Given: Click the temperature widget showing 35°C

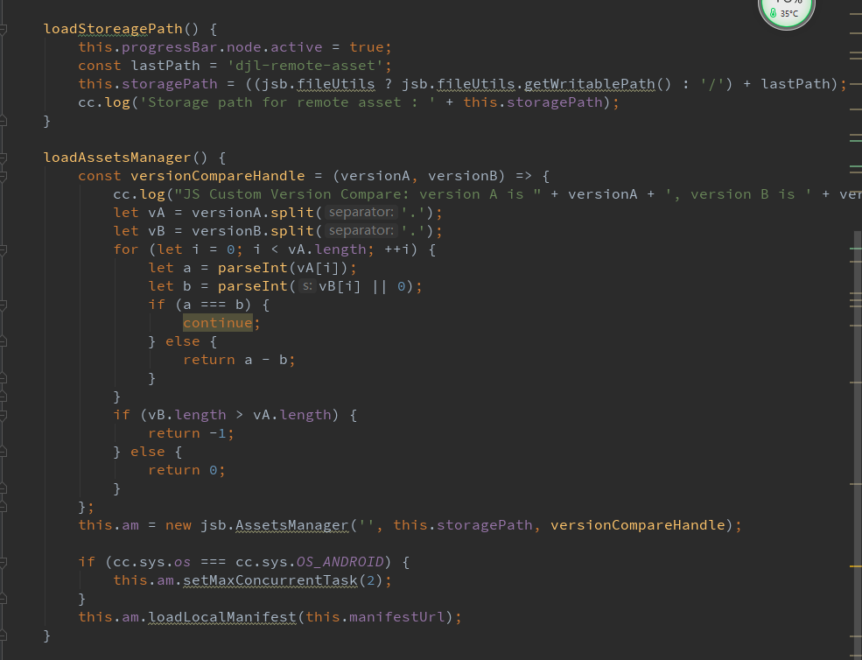Looking at the screenshot, I should pyautogui.click(x=786, y=12).
